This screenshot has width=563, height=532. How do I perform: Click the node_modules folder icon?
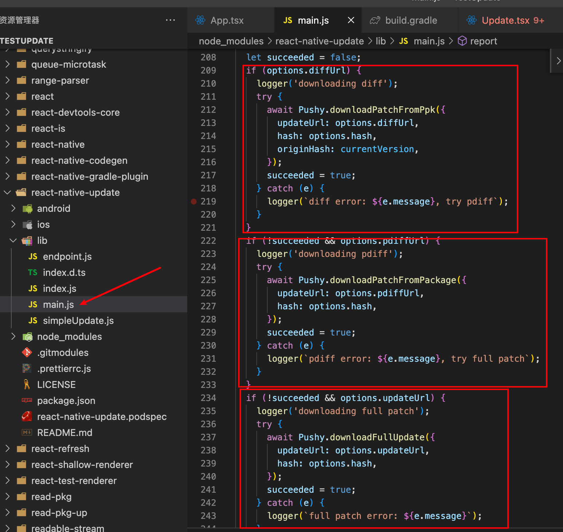point(27,337)
